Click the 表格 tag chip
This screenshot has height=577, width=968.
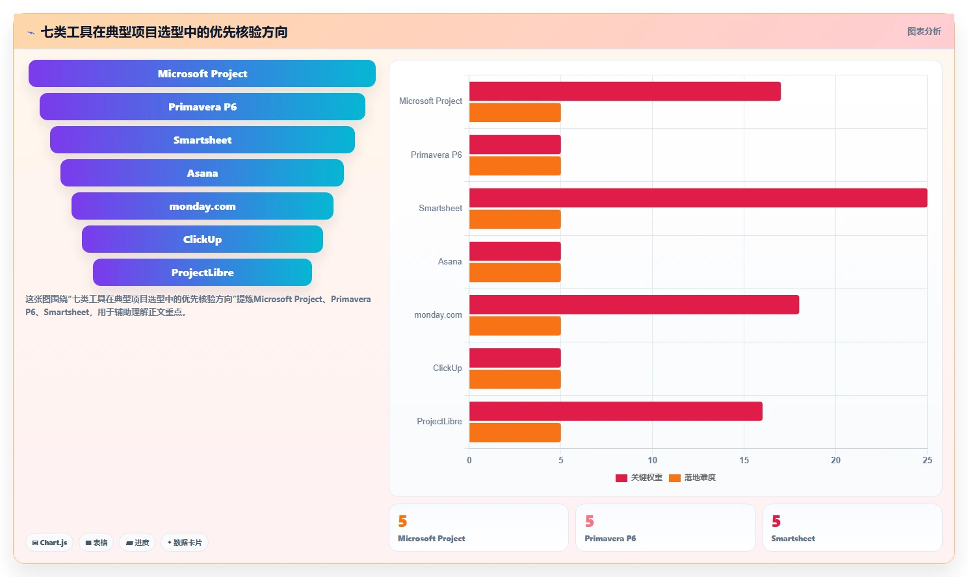(x=96, y=543)
